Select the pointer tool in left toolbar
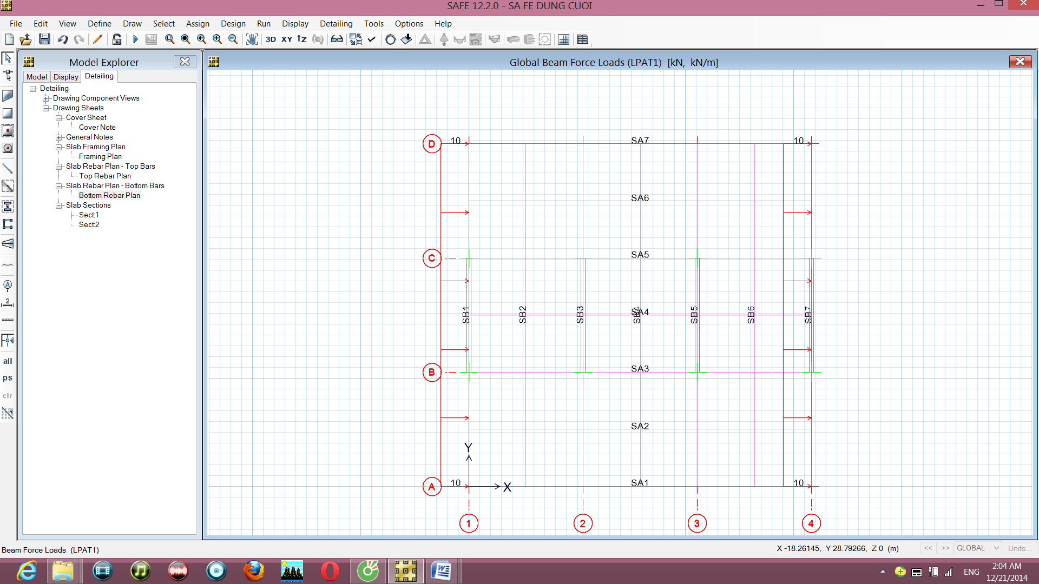 pyautogui.click(x=8, y=58)
